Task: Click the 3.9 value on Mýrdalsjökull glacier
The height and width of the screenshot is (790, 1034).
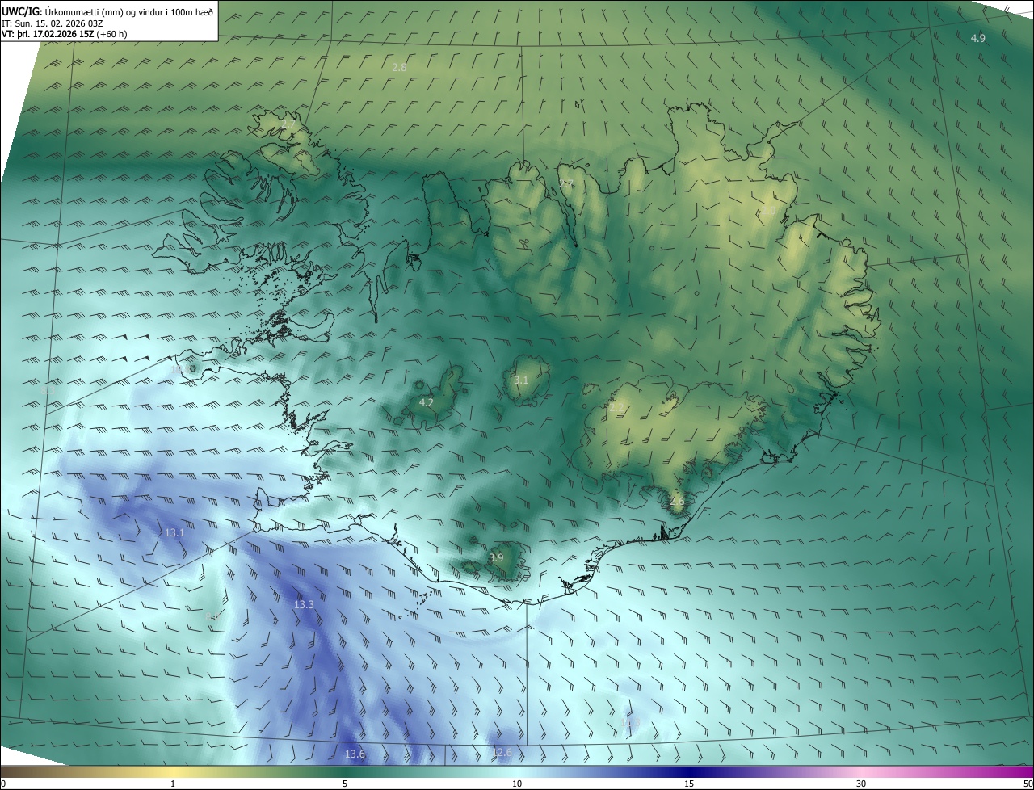Action: click(x=496, y=557)
